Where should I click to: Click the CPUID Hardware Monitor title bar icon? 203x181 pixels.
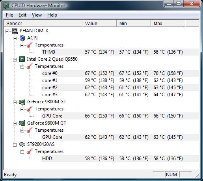pos(6,6)
